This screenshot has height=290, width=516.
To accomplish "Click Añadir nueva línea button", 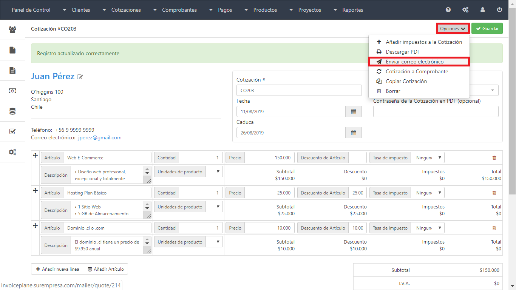I will 57,269.
